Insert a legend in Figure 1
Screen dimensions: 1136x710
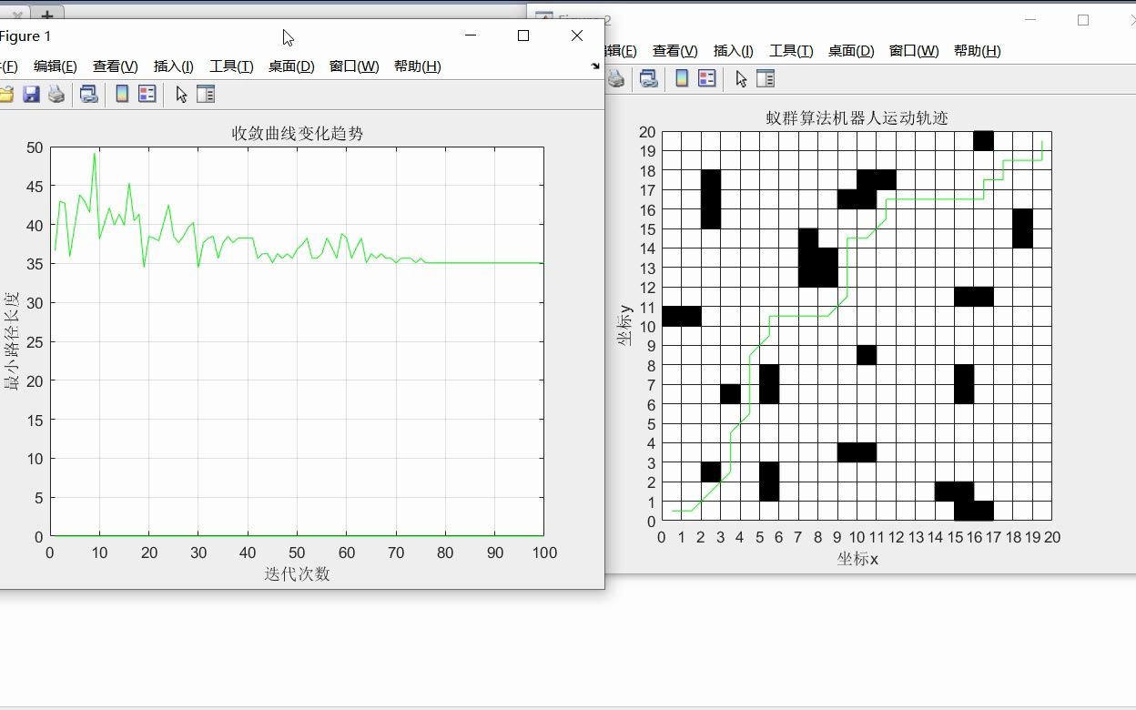pyautogui.click(x=148, y=94)
